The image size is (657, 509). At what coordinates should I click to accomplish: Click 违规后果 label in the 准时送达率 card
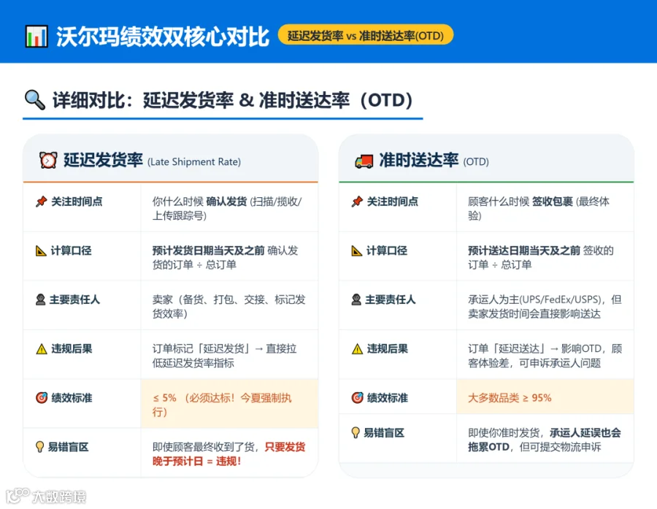click(x=388, y=349)
